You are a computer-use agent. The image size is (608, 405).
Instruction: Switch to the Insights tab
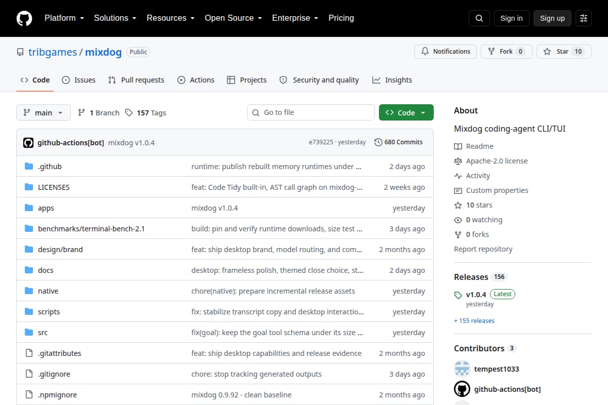tap(392, 80)
